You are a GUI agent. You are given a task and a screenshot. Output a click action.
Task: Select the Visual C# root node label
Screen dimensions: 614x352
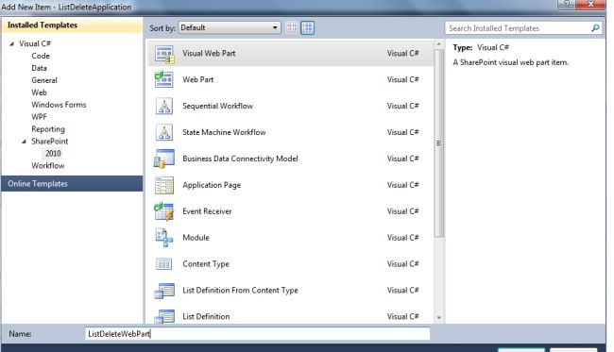click(35, 43)
